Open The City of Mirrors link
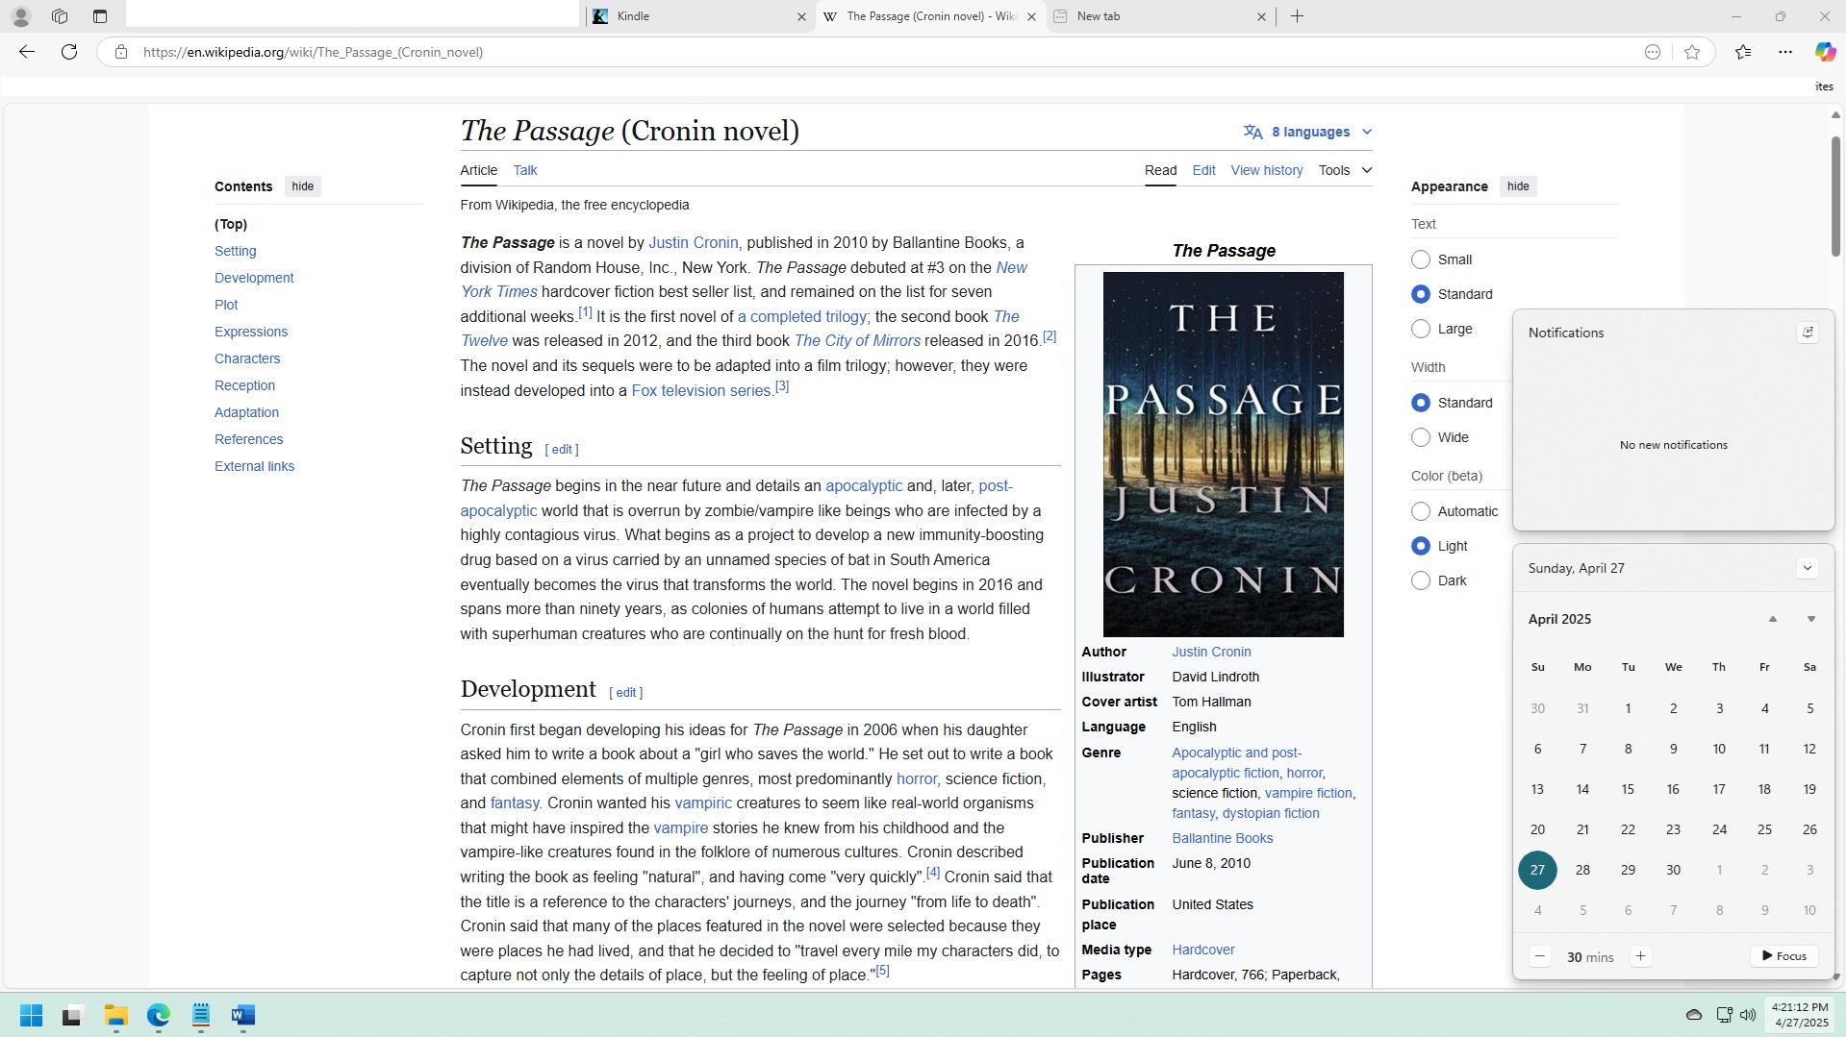 857,341
